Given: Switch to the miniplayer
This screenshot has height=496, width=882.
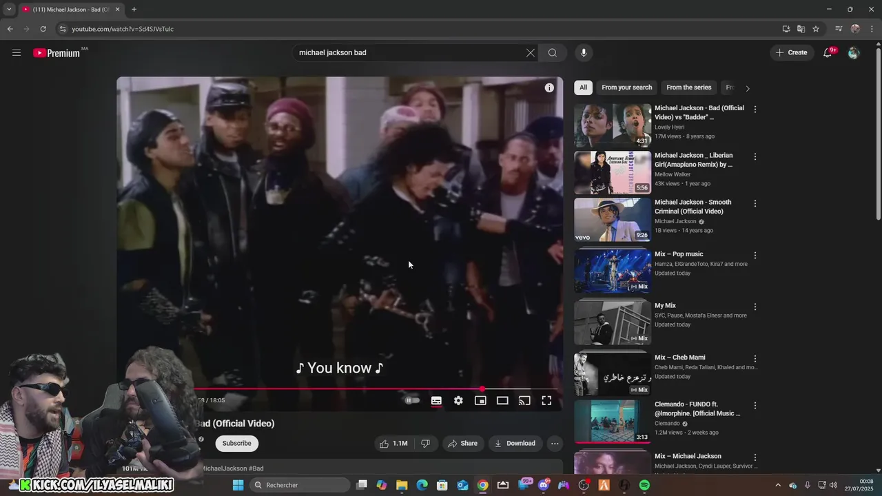Looking at the screenshot, I should (480, 400).
